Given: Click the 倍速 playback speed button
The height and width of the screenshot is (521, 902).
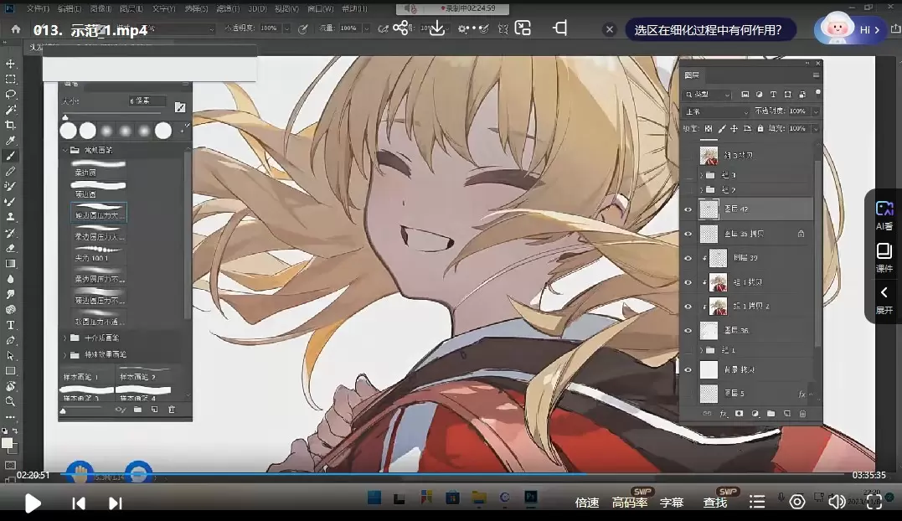Looking at the screenshot, I should [x=587, y=503].
